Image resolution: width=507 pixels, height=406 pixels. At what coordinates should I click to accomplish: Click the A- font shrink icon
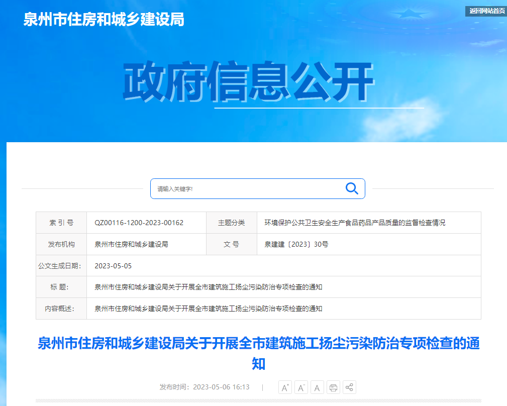[x=301, y=387]
